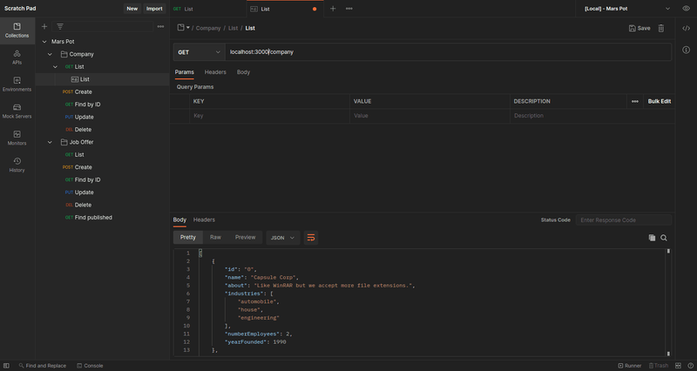Screen dimensions: 697x371
Task: Collapse the Mars Pot collection
Action: pyautogui.click(x=44, y=41)
